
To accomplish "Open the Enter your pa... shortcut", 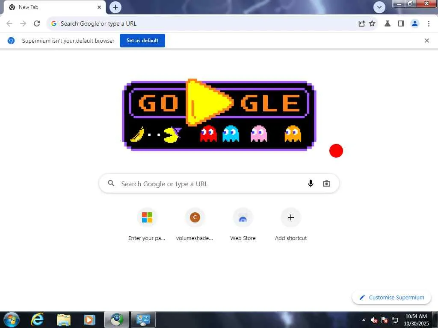I will (x=147, y=225).
